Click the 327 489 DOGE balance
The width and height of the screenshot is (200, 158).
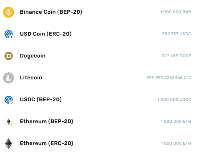click(177, 56)
